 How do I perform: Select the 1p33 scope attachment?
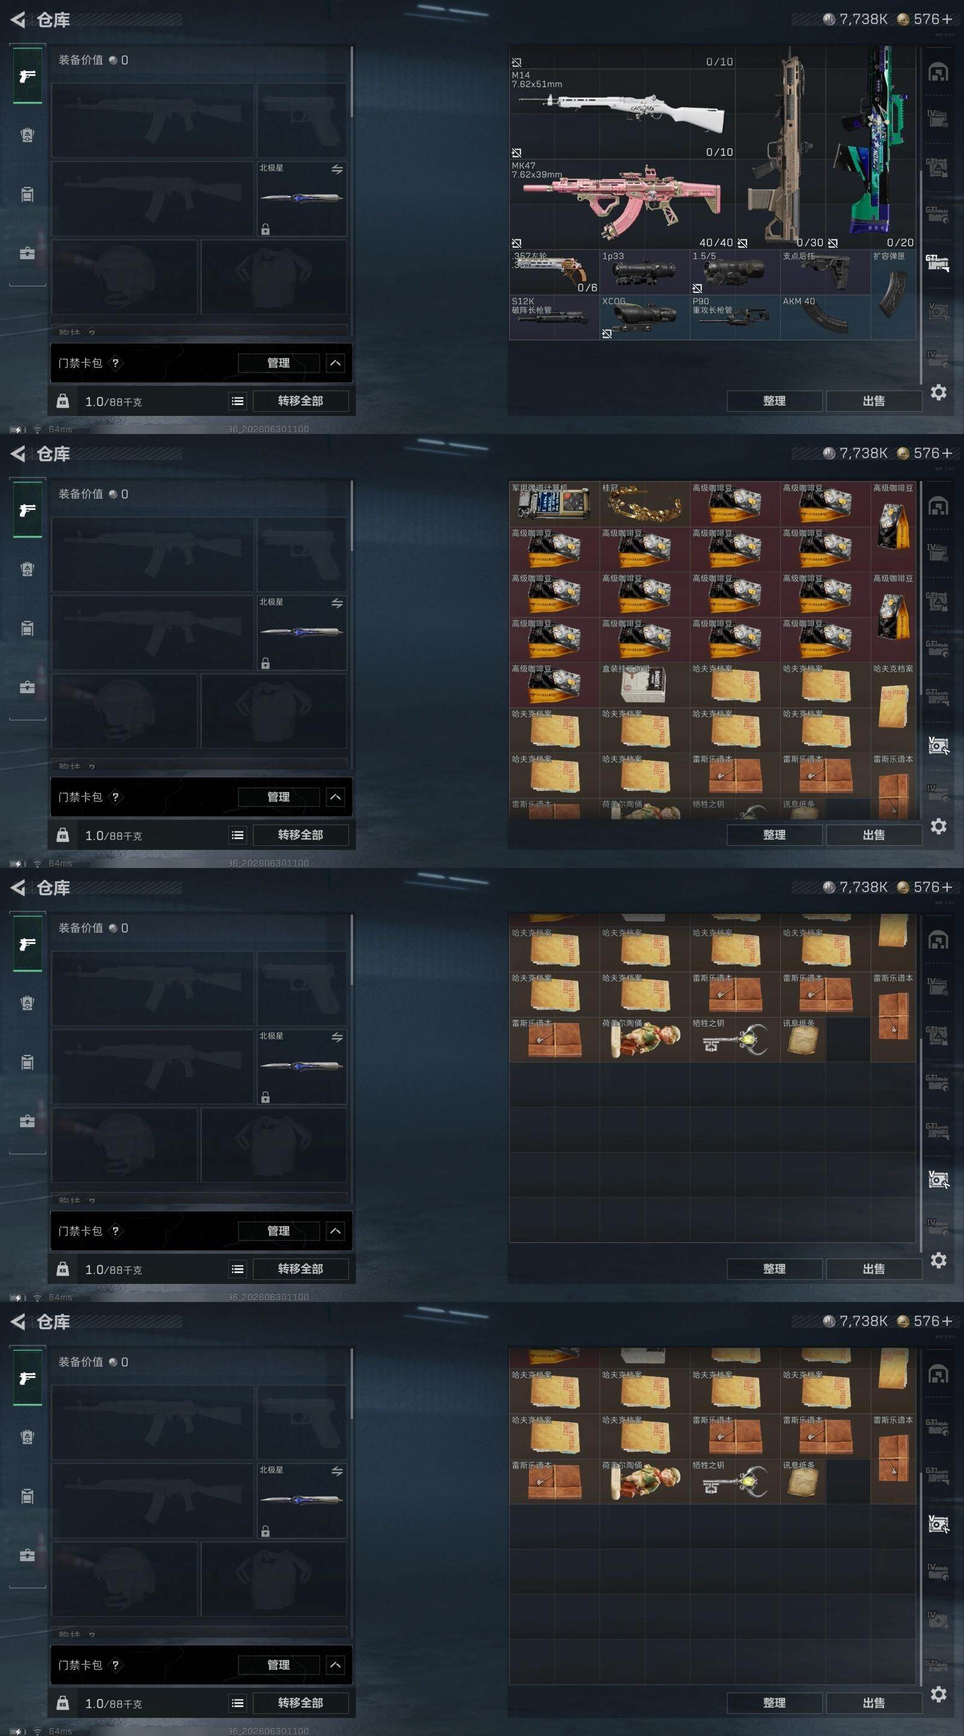(x=645, y=272)
